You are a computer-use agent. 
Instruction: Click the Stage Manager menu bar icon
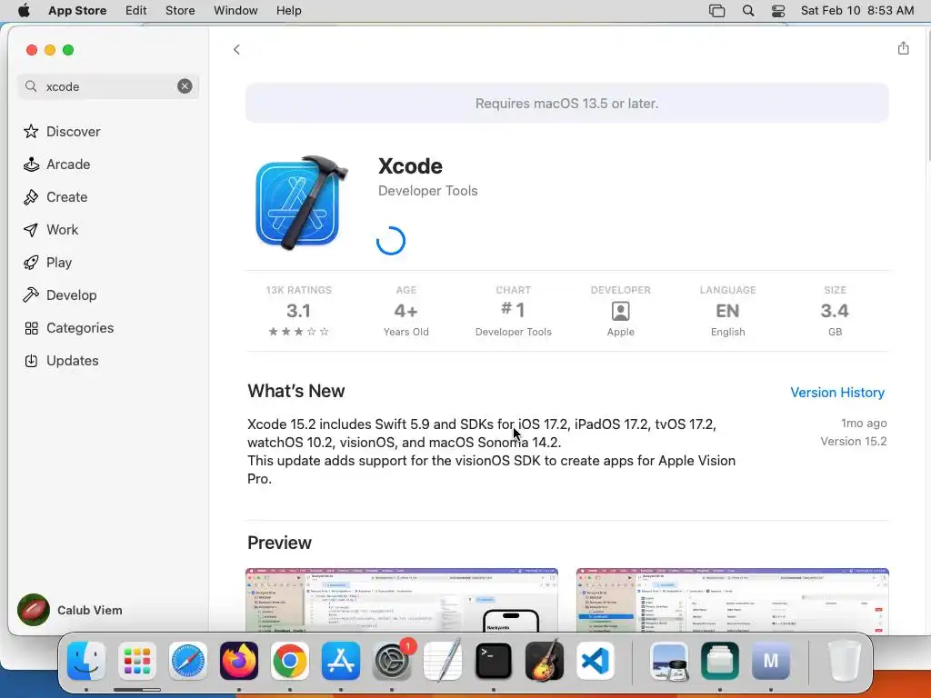tap(716, 11)
